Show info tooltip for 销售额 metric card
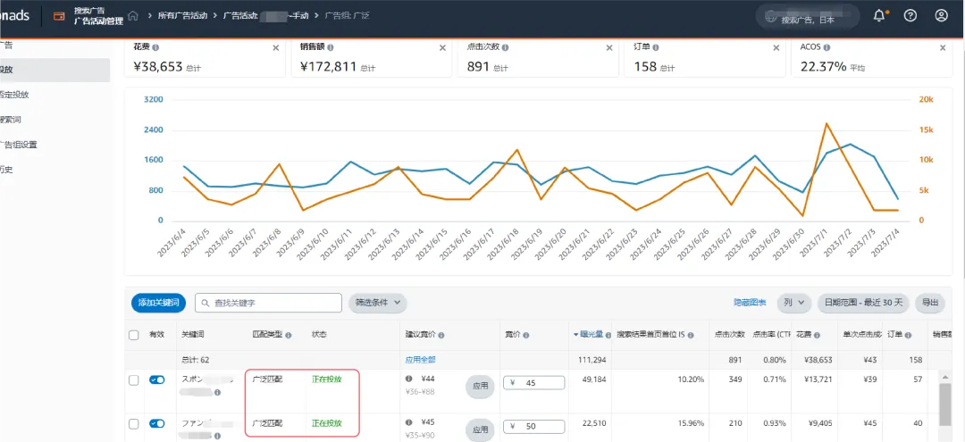965x442 pixels. pos(331,47)
